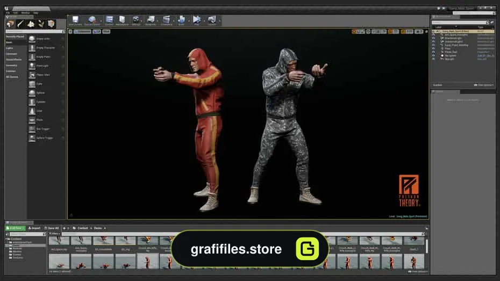Open the Window menu
Image resolution: width=500 pixels, height=281 pixels.
(25, 13)
